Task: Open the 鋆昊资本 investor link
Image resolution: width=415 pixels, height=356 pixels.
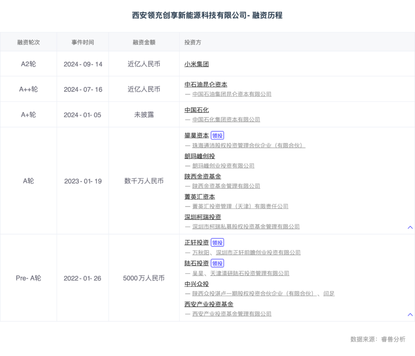Action: tap(197, 136)
